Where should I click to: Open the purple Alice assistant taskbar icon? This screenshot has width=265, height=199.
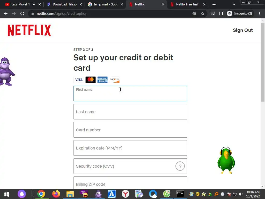pos(22,194)
